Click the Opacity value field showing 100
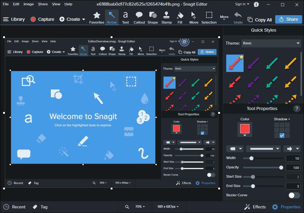 coord(293,168)
